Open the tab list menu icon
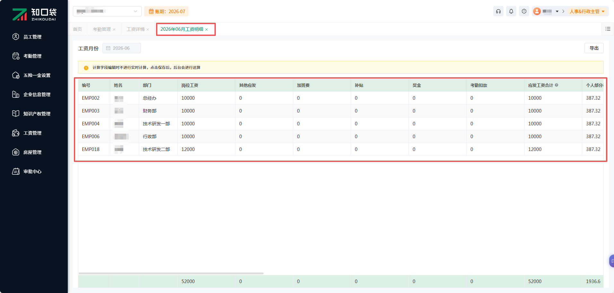The image size is (614, 293). (x=608, y=29)
